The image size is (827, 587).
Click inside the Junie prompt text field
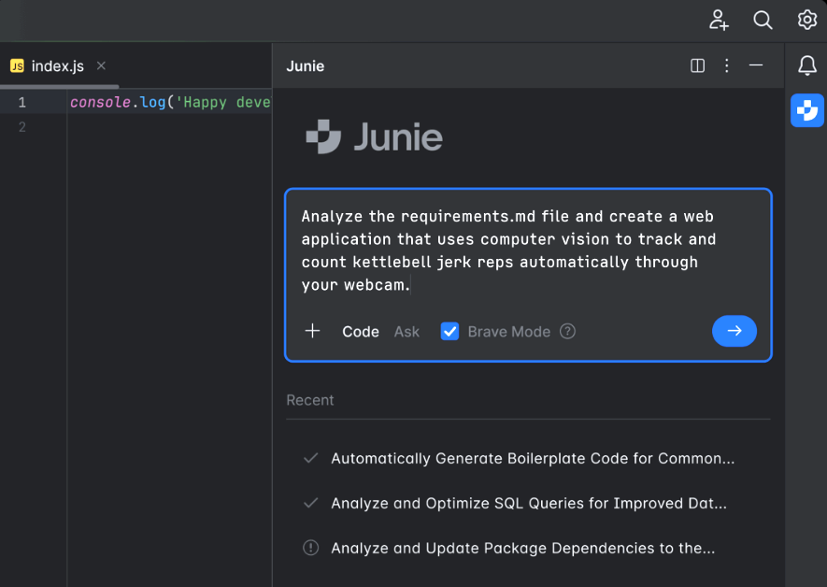pyautogui.click(x=528, y=251)
